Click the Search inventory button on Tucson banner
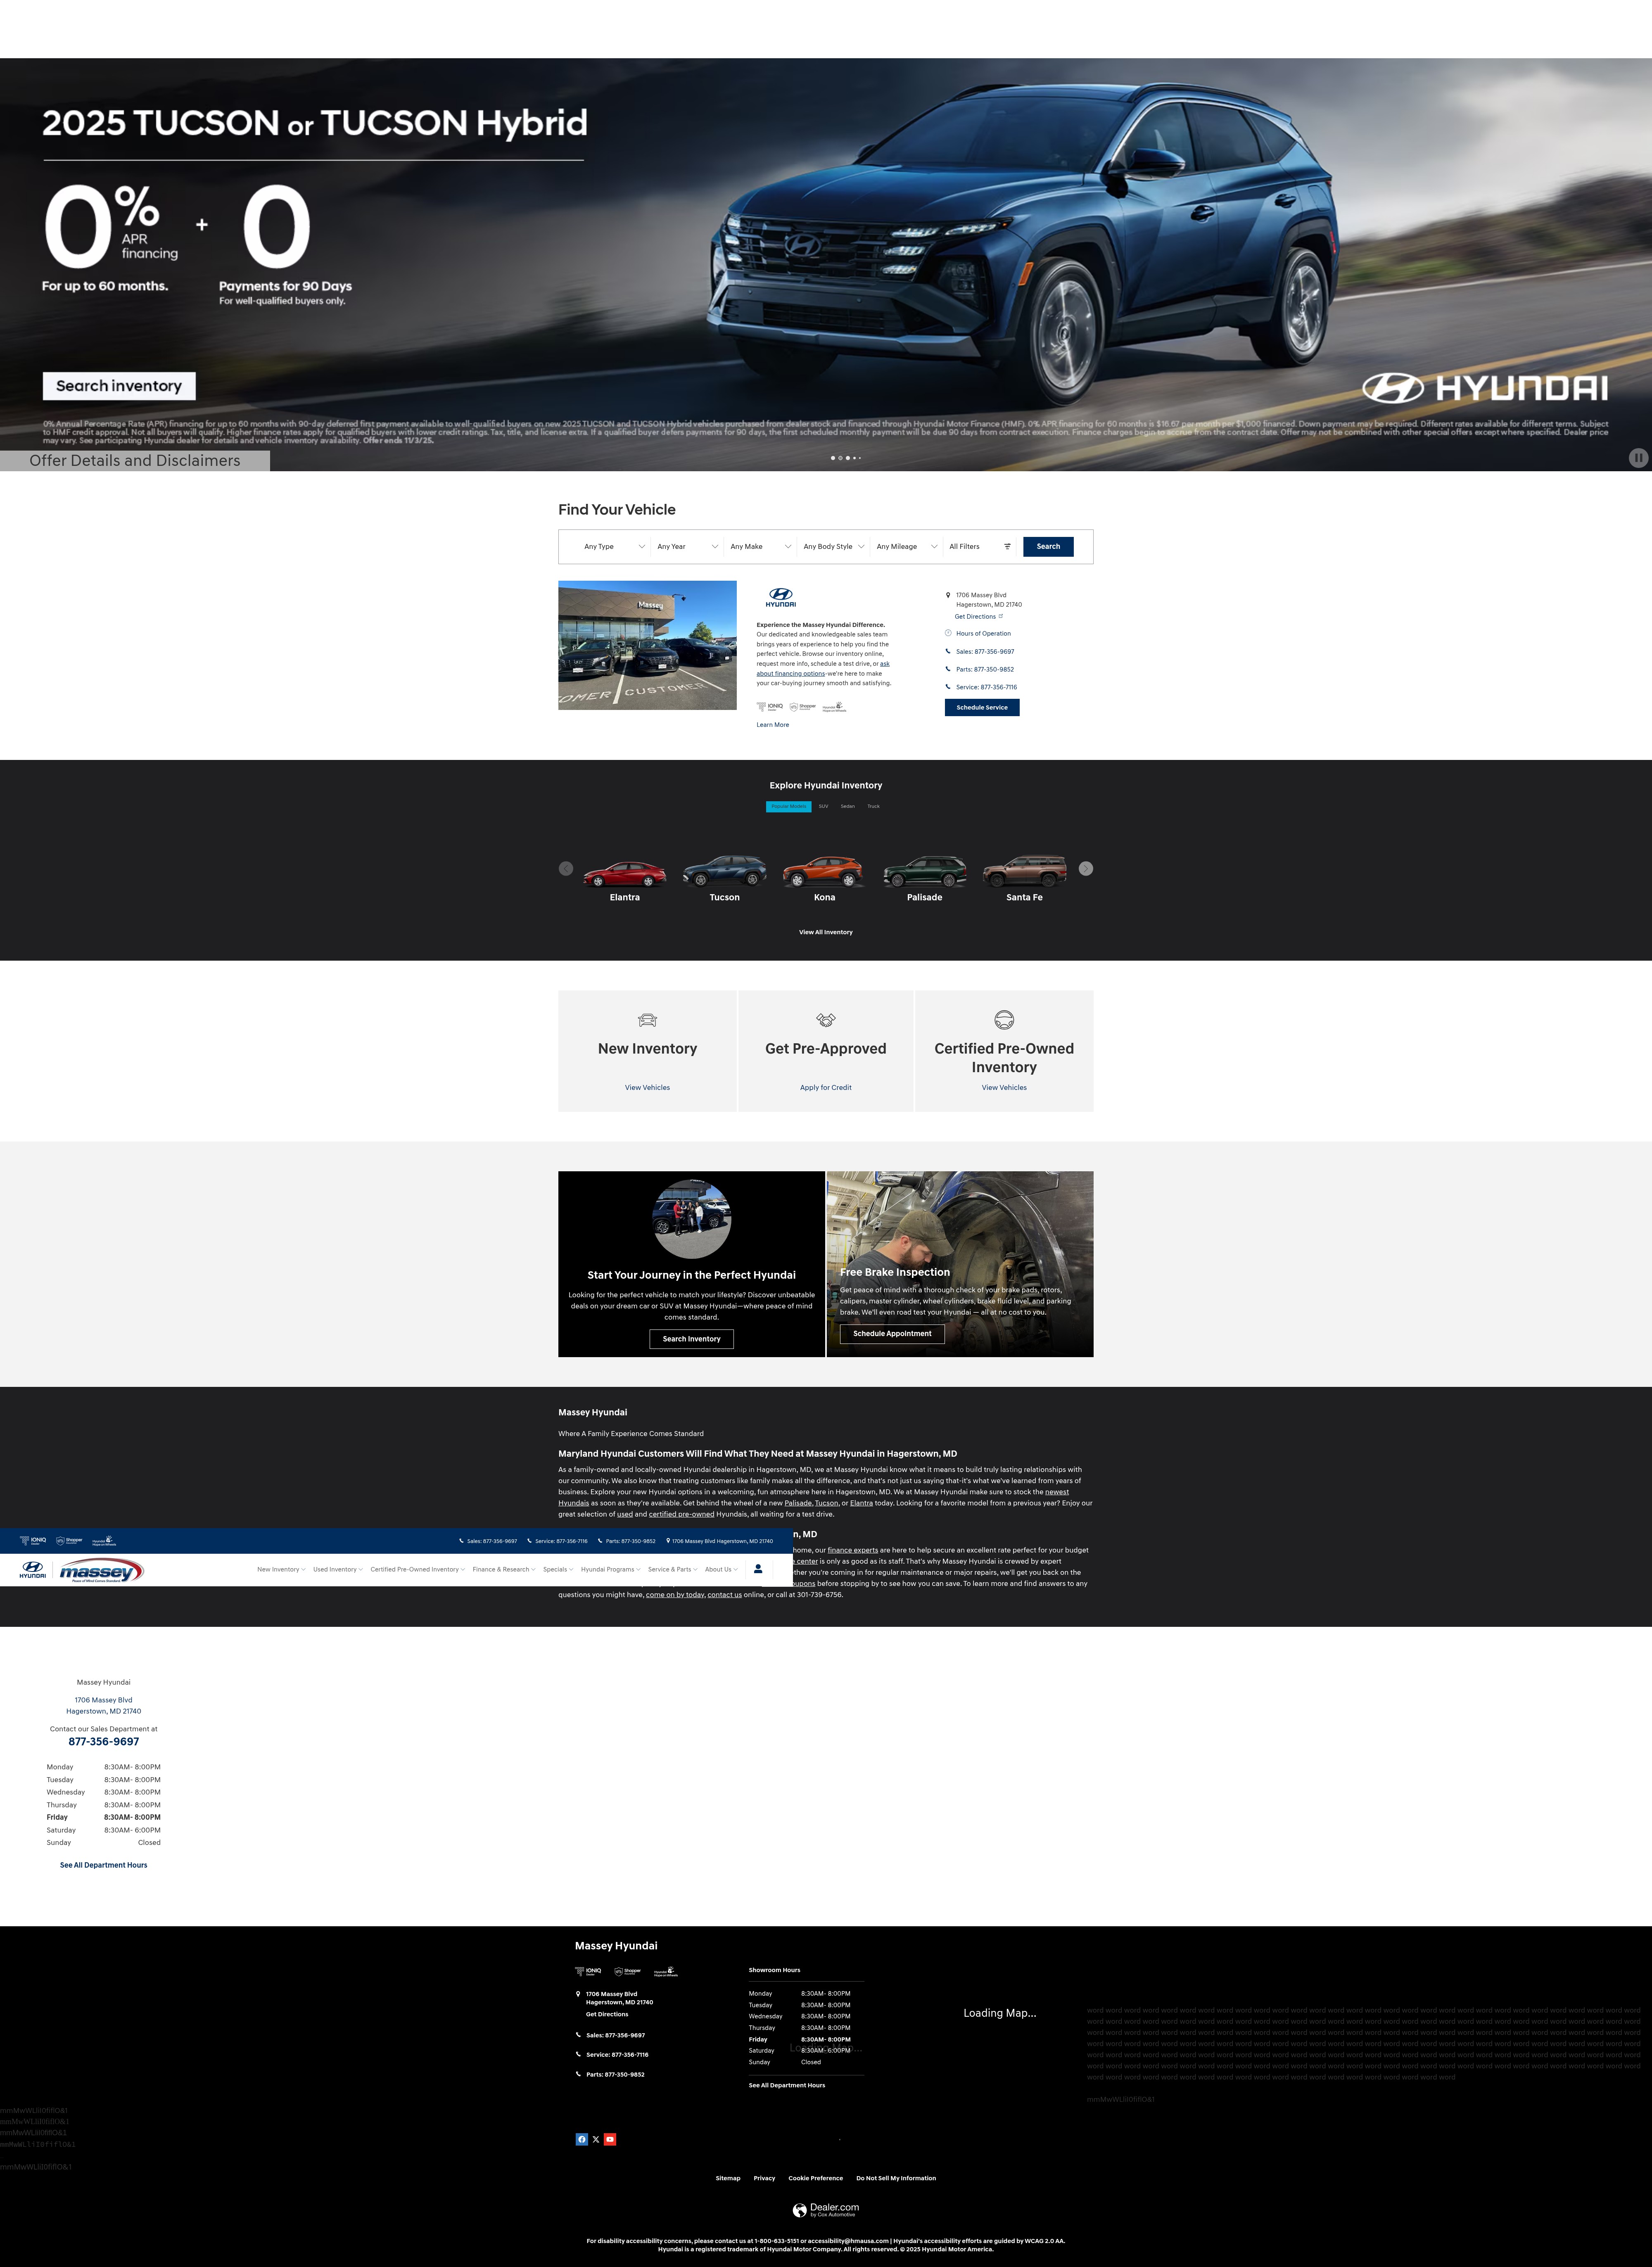This screenshot has width=1652, height=2267. [x=119, y=386]
